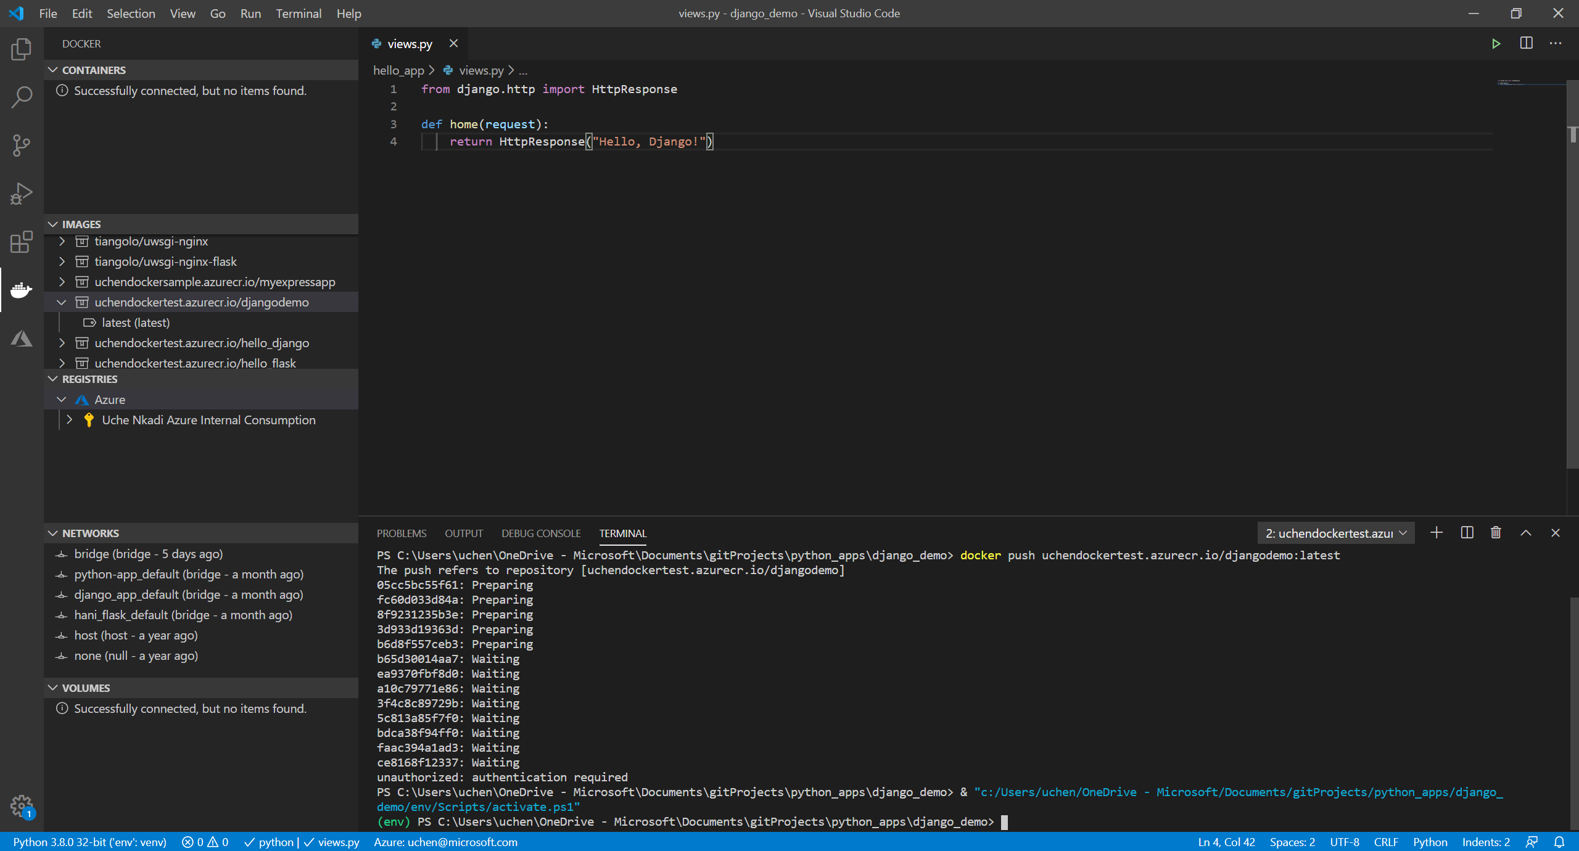The image size is (1579, 851).
Task: Select the Docker whale icon in the activity bar
Action: click(x=21, y=290)
